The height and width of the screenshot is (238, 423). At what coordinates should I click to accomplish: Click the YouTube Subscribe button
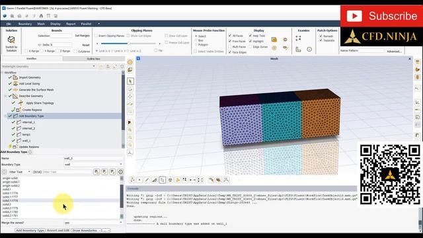[x=381, y=16]
